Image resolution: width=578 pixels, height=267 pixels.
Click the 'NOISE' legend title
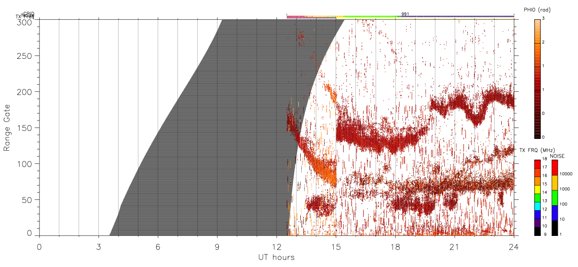click(x=558, y=155)
